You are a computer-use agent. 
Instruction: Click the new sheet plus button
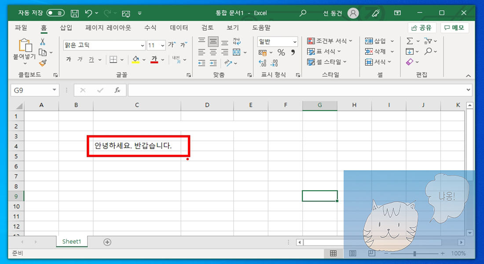107,242
